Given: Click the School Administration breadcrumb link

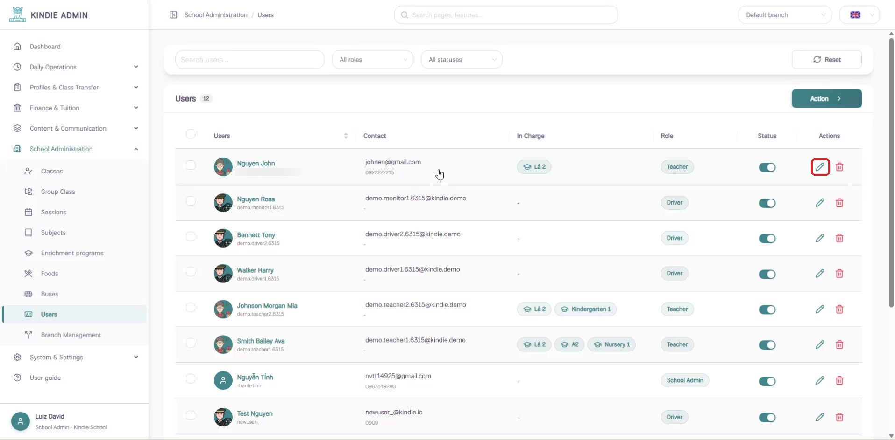Looking at the screenshot, I should (216, 15).
